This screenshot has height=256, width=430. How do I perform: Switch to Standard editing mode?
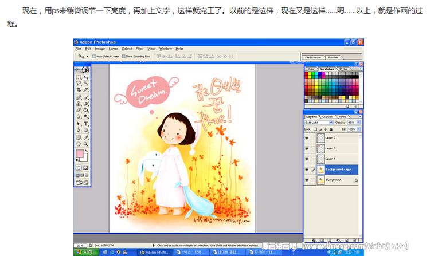pyautogui.click(x=79, y=168)
